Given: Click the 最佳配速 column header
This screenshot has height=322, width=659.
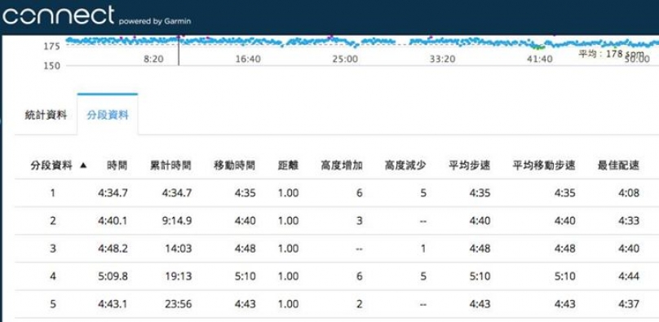Looking at the screenshot, I should click(619, 165).
